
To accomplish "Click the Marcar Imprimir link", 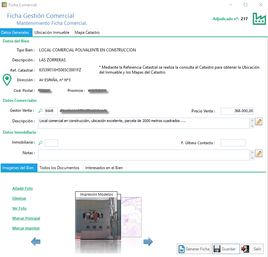I will (26, 228).
